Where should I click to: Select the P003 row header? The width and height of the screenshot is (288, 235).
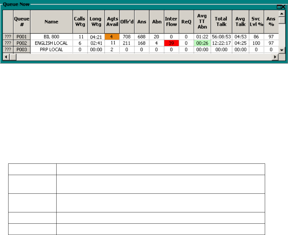tap(22, 49)
